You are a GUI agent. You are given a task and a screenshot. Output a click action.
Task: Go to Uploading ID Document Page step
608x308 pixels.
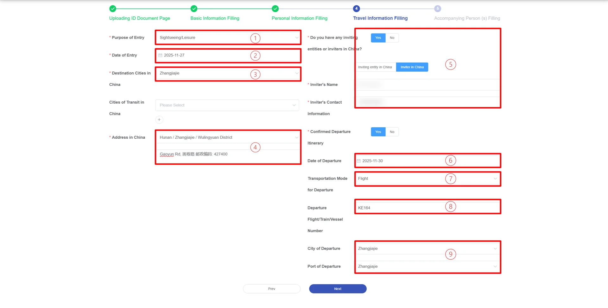coord(140,18)
